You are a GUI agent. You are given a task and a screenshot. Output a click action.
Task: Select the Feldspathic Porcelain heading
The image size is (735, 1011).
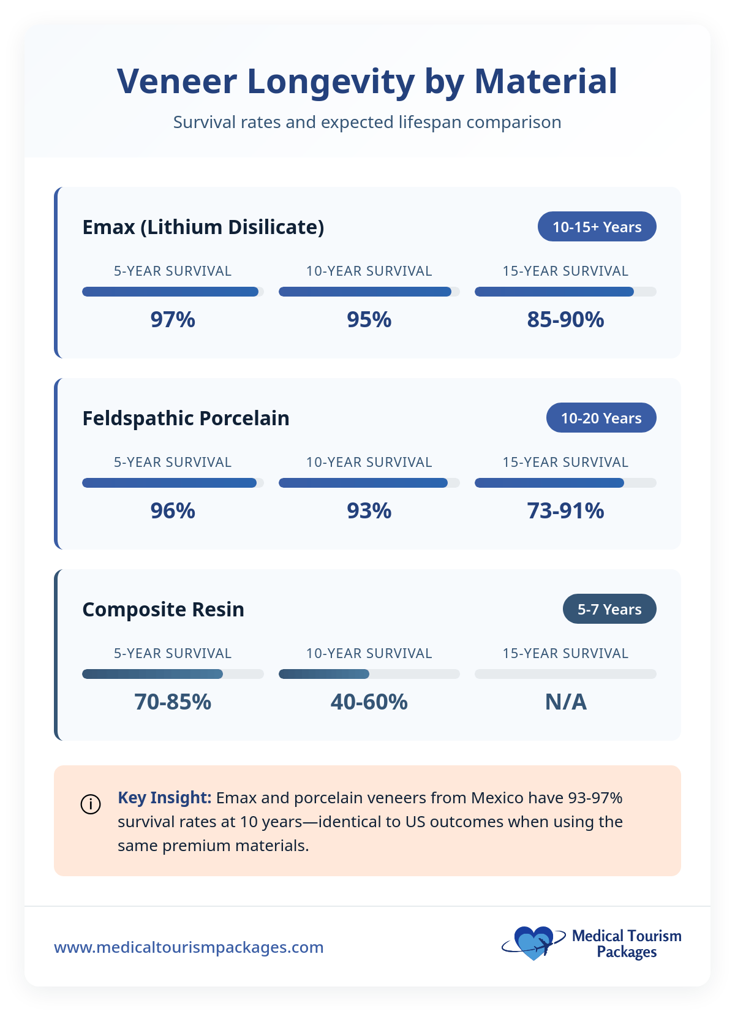(x=186, y=418)
